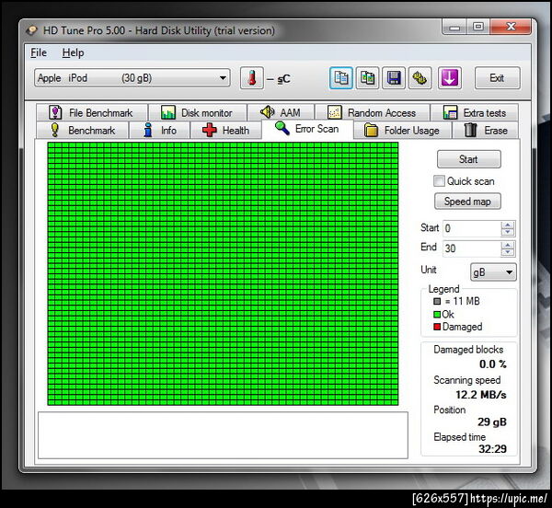Click the Damaged blocks 0.0 % value
The height and width of the screenshot is (508, 552).
click(493, 364)
